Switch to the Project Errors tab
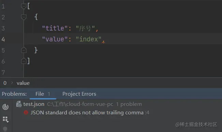 point(79,94)
